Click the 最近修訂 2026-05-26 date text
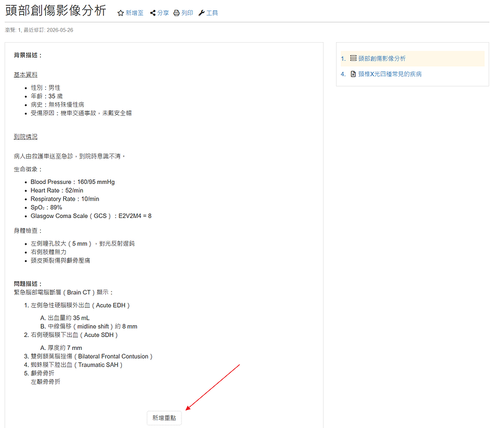The image size is (495, 428). 49,30
